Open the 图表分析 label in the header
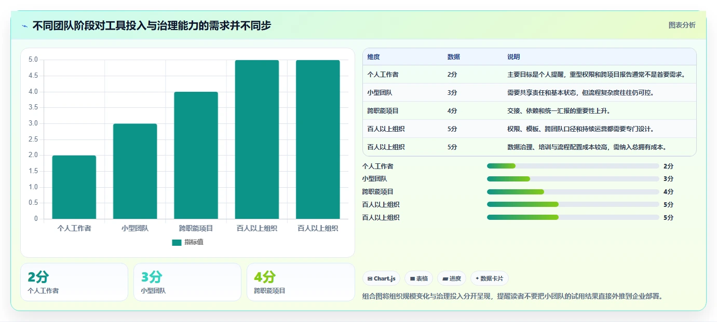 pos(682,25)
